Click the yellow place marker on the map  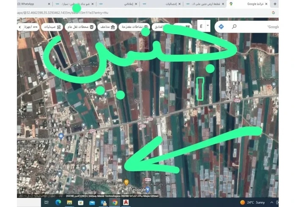(x=126, y=182)
